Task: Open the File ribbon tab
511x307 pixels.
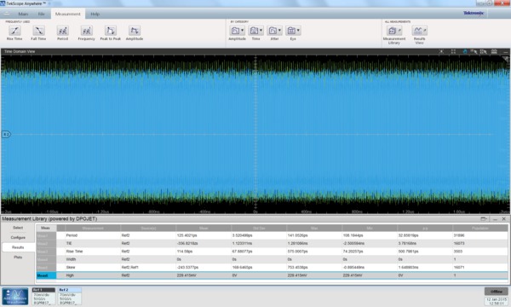Action: pos(42,14)
